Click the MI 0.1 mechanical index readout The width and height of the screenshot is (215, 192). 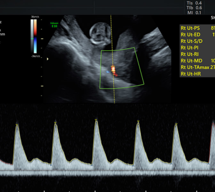click(194, 13)
